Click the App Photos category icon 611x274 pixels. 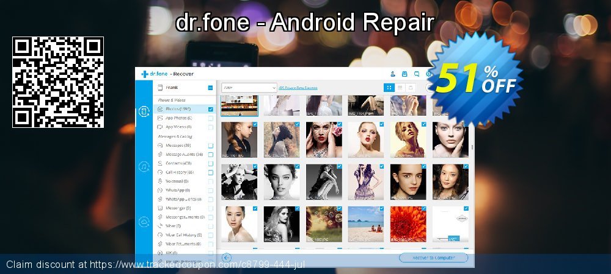(159, 118)
